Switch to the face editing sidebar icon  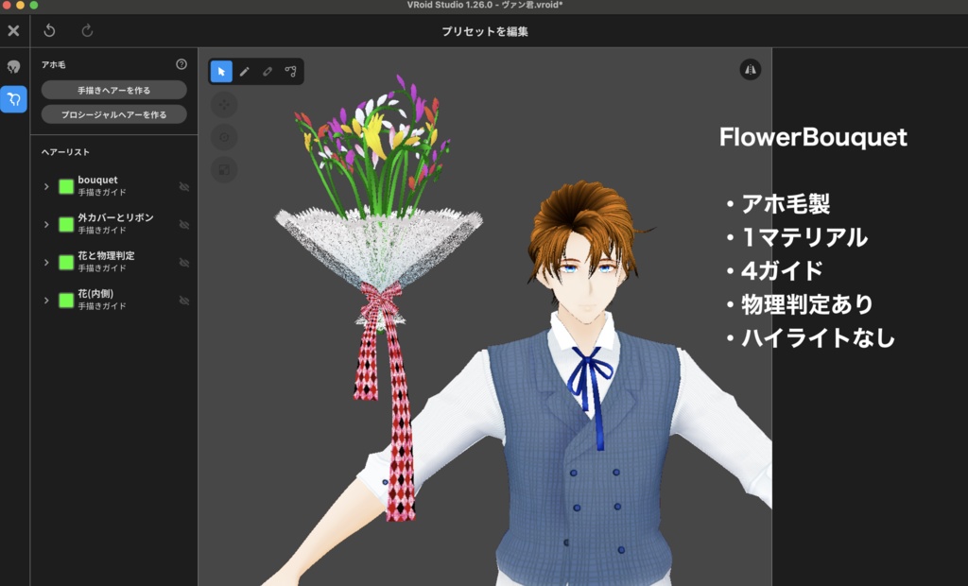(13, 66)
